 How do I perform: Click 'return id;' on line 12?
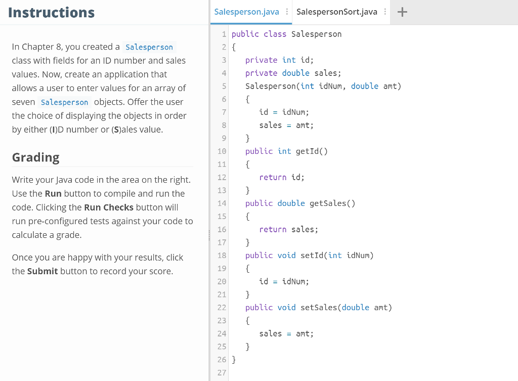282,178
